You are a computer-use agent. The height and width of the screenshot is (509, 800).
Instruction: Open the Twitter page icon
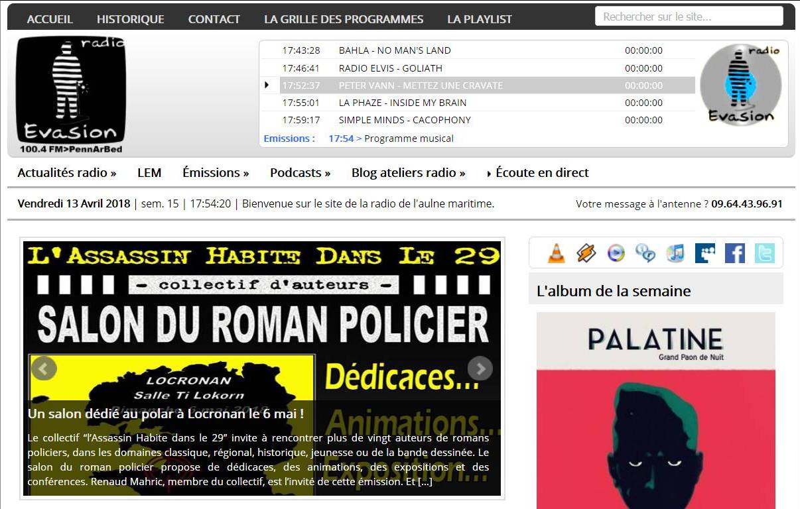click(764, 253)
